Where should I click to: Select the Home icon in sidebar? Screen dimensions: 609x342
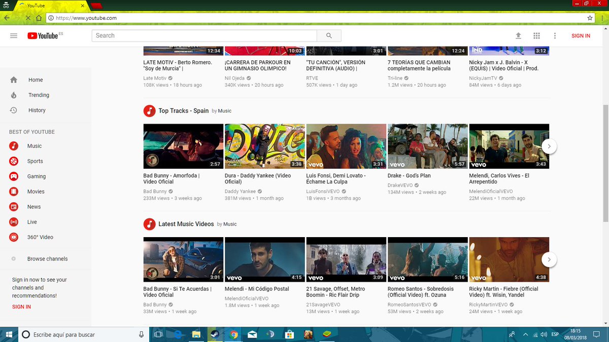point(14,80)
